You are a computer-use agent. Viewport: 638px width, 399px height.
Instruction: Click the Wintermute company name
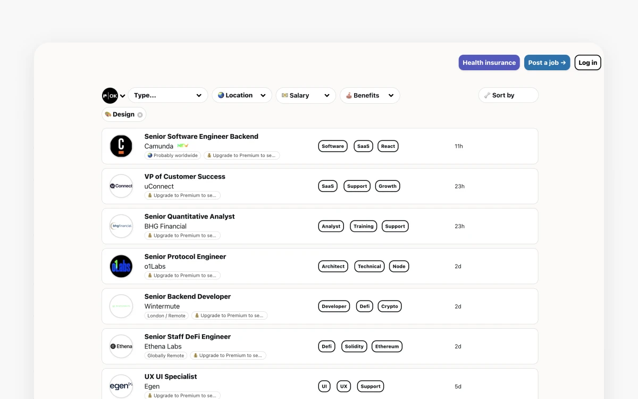tap(162, 306)
